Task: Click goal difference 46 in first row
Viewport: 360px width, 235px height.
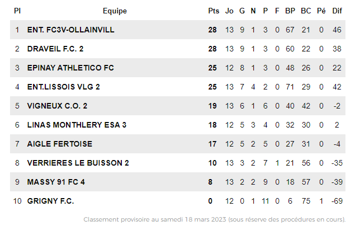Action: tap(337, 30)
